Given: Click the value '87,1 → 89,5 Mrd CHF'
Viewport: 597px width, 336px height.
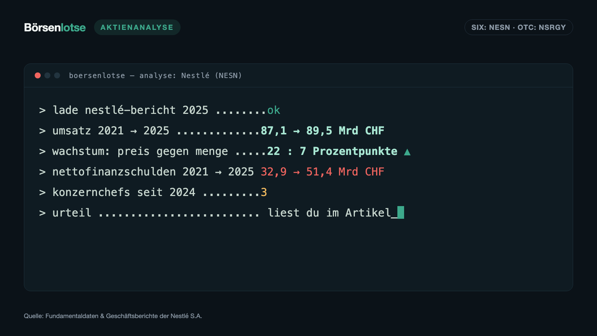Looking at the screenshot, I should click(x=322, y=131).
